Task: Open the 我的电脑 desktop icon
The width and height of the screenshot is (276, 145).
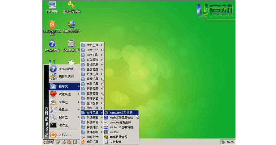Action: point(52,6)
